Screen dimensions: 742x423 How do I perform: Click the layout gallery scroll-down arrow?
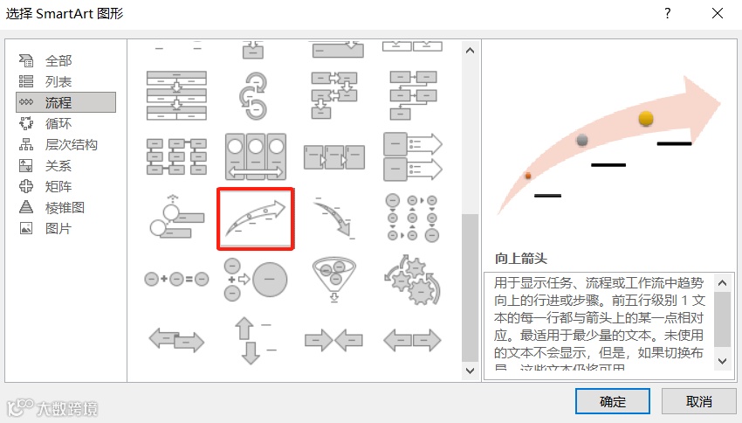470,371
